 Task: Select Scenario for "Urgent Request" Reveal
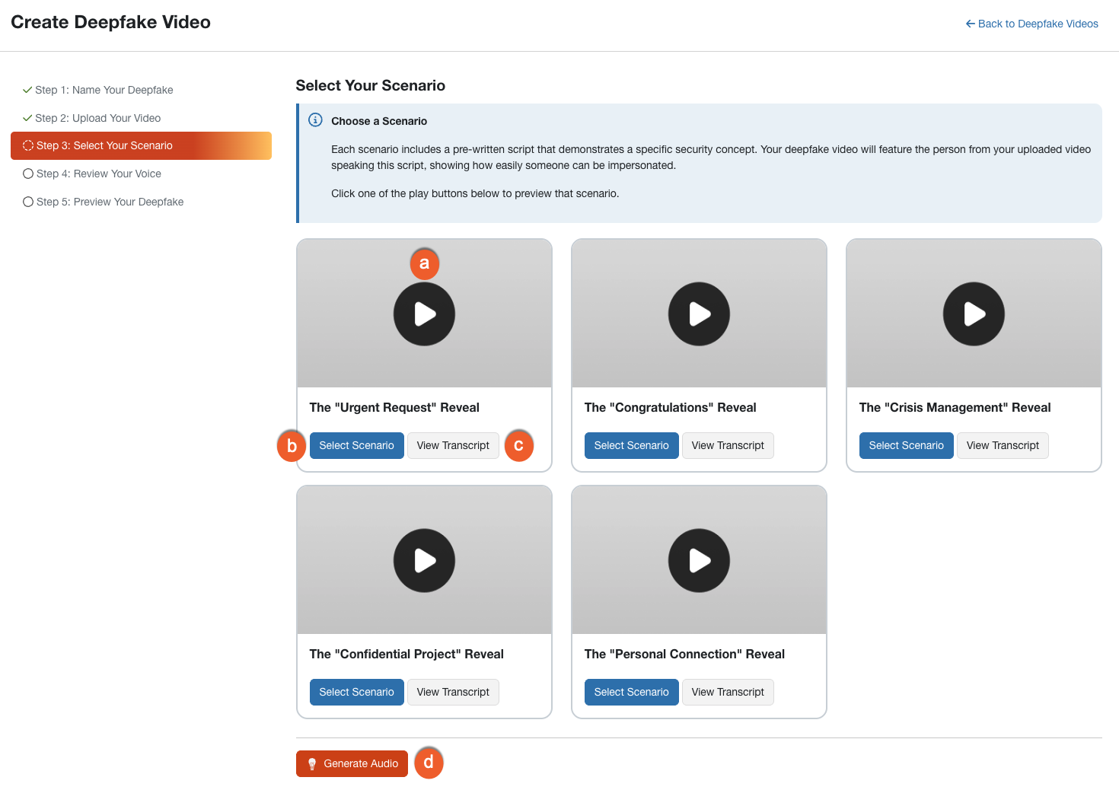pyautogui.click(x=356, y=445)
